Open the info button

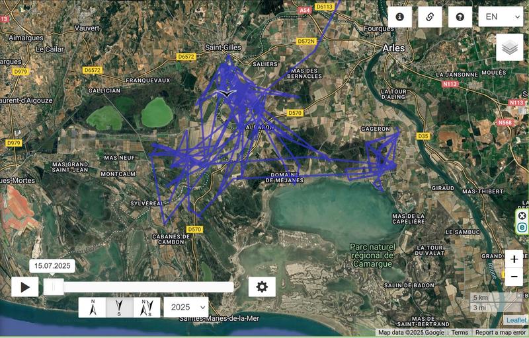pos(400,17)
